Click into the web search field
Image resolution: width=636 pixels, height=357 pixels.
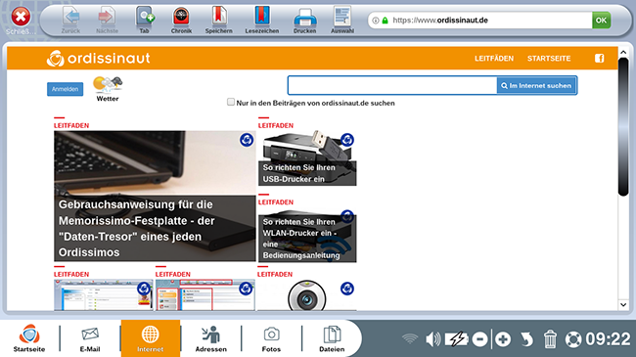392,86
